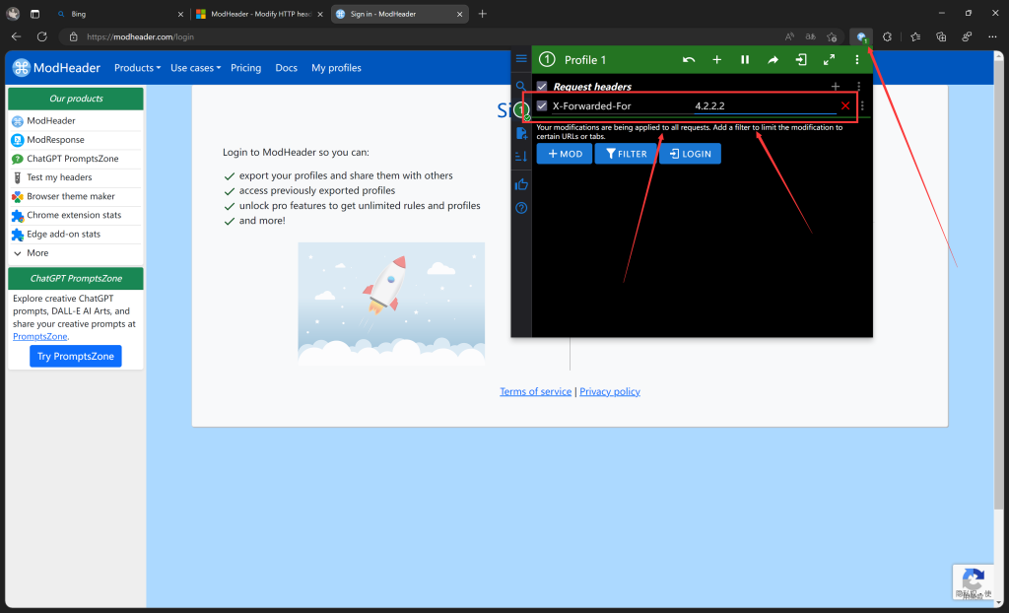Pause ModHeader modifications
The height and width of the screenshot is (613, 1009).
tap(745, 60)
